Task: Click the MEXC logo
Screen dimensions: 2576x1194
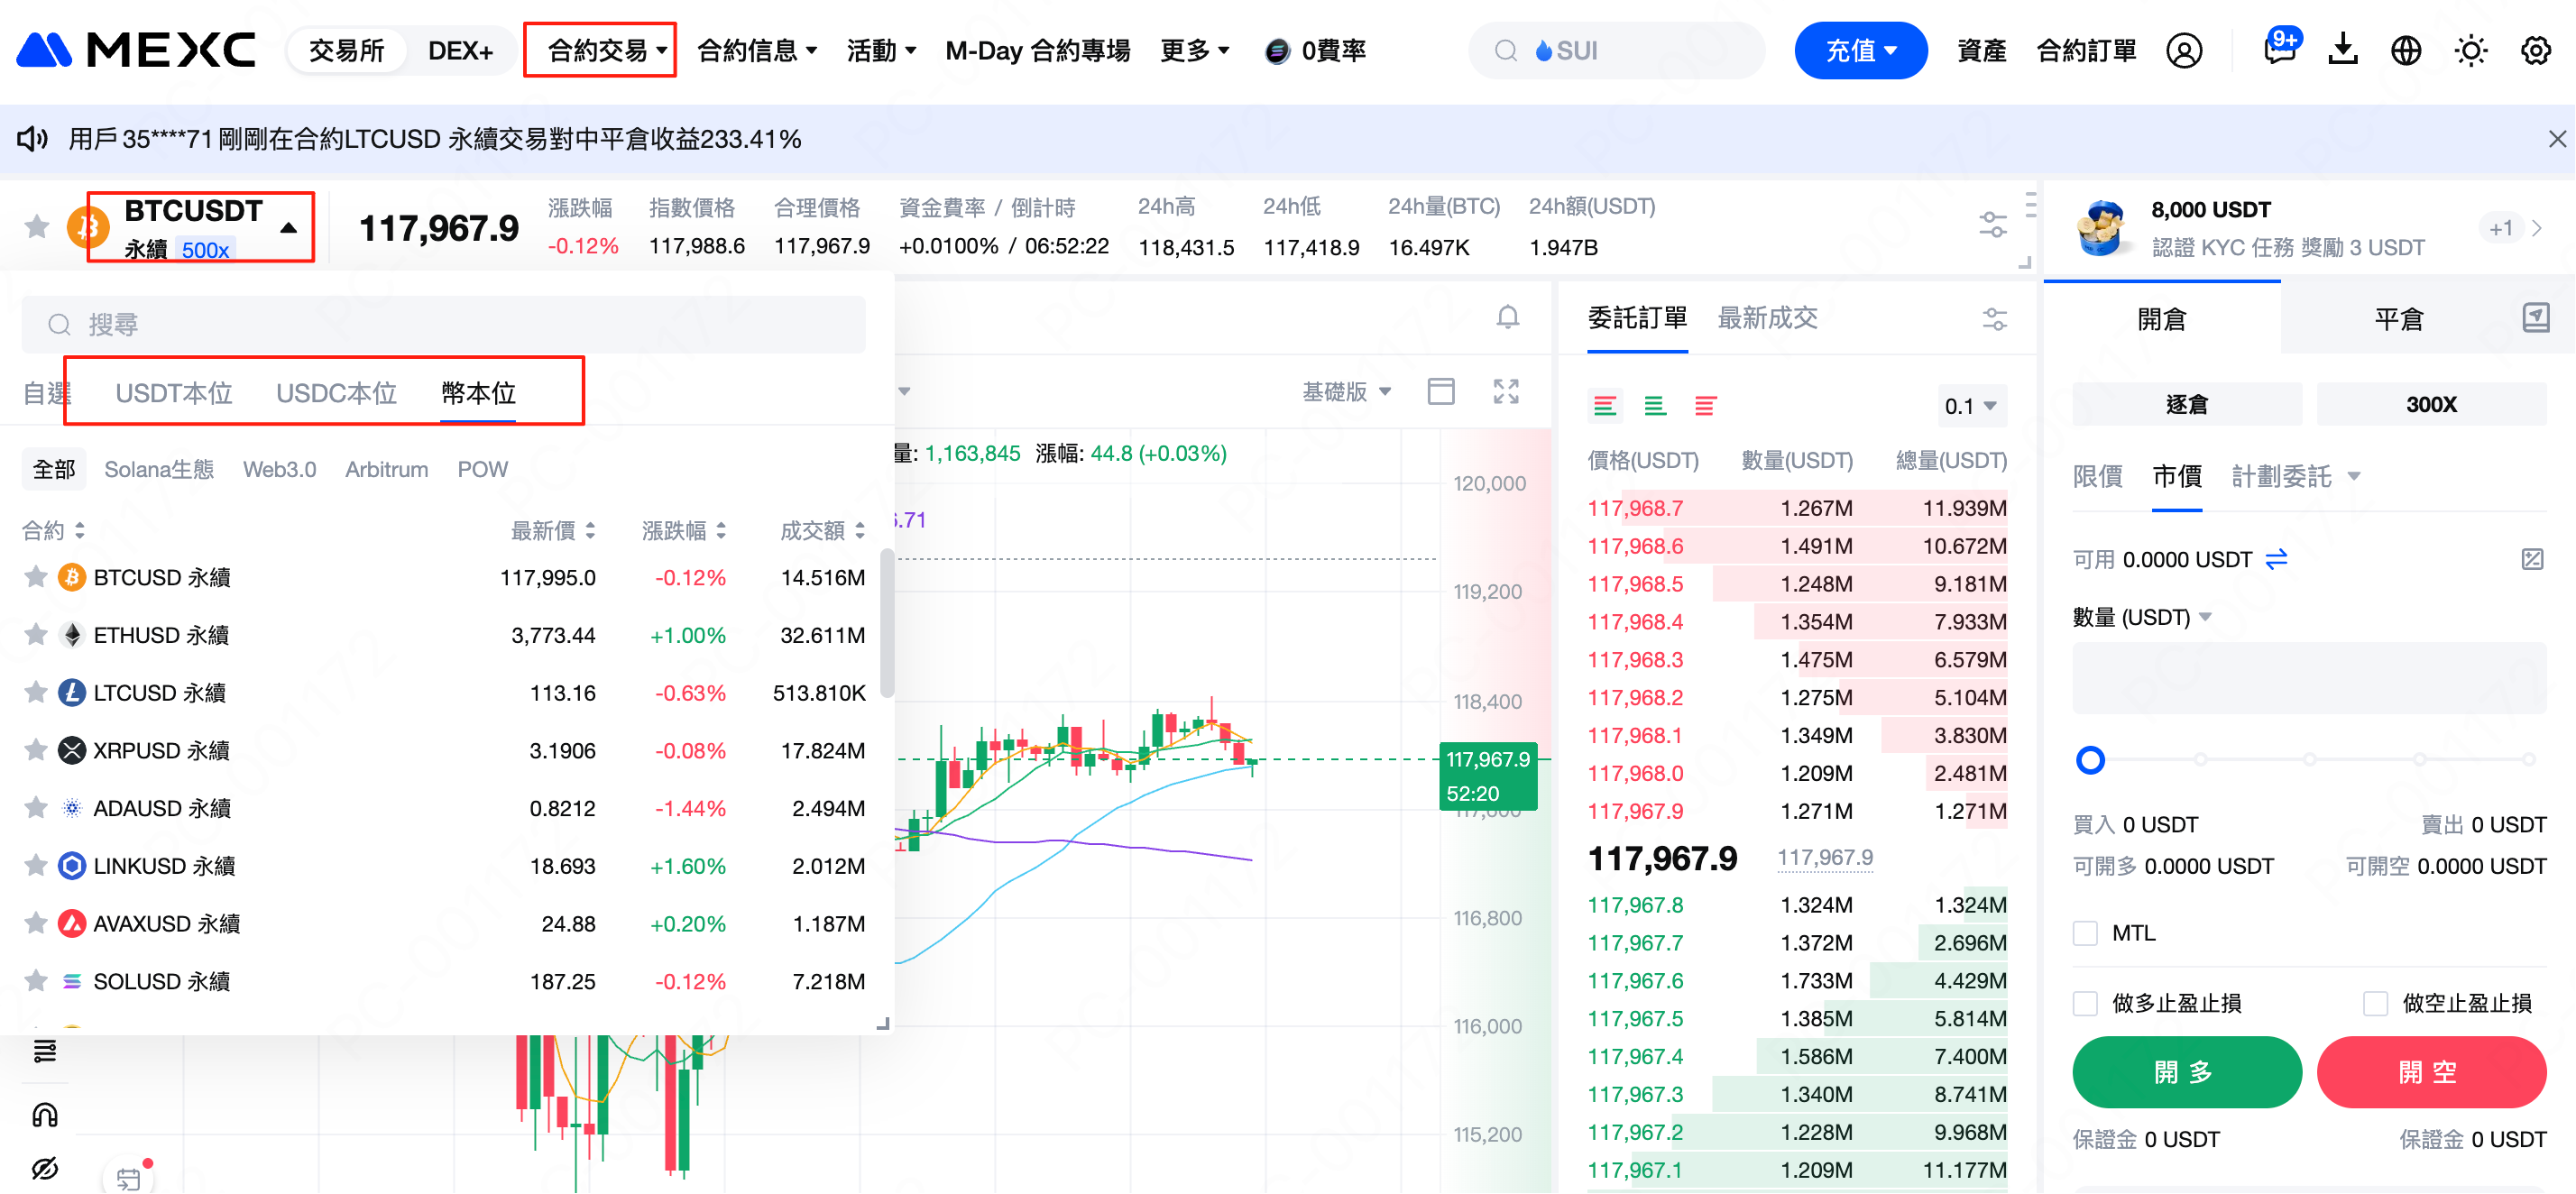Action: (x=136, y=50)
